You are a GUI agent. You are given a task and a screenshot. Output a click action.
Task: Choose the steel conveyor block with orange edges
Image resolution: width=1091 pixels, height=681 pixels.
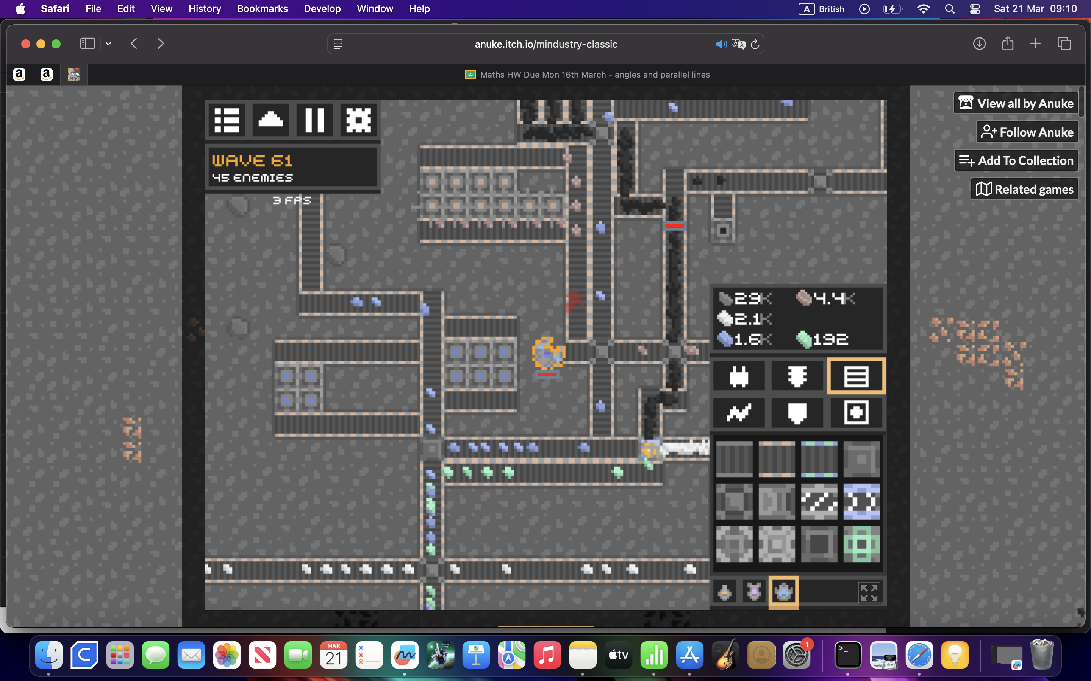(x=776, y=459)
